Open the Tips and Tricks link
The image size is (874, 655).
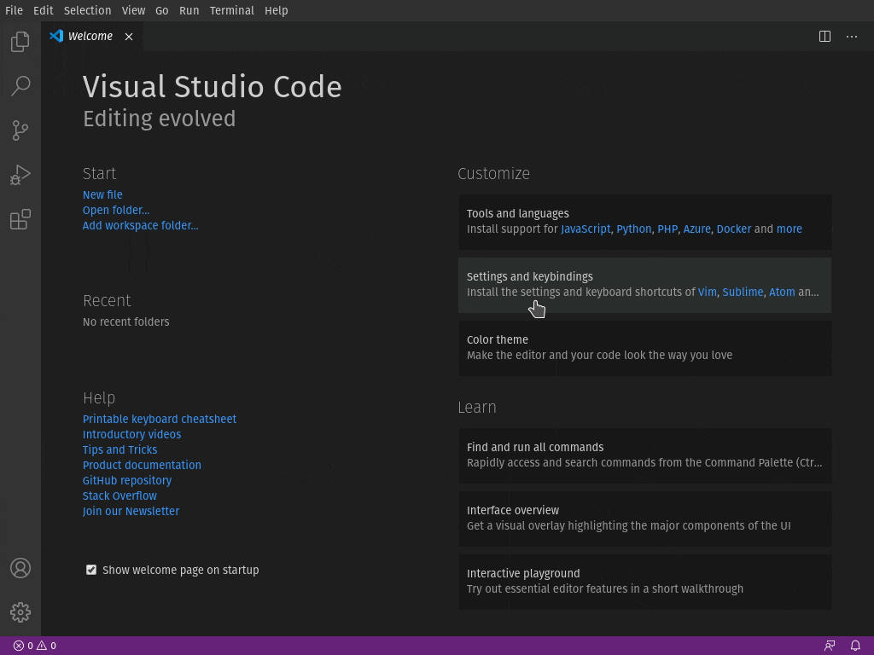click(119, 449)
